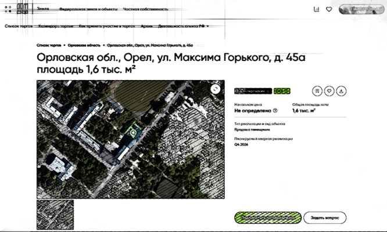
Task: Click the lot address breadcrumb item
Action: pyautogui.click(x=150, y=45)
